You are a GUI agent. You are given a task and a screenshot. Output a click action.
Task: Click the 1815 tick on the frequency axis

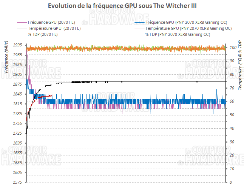tap(17, 104)
